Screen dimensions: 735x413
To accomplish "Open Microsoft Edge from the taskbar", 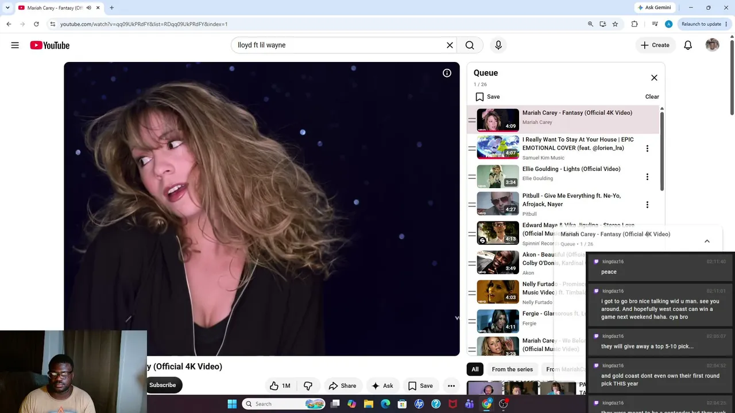I will click(385, 404).
